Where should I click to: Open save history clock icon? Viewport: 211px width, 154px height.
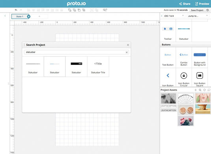point(207,10)
